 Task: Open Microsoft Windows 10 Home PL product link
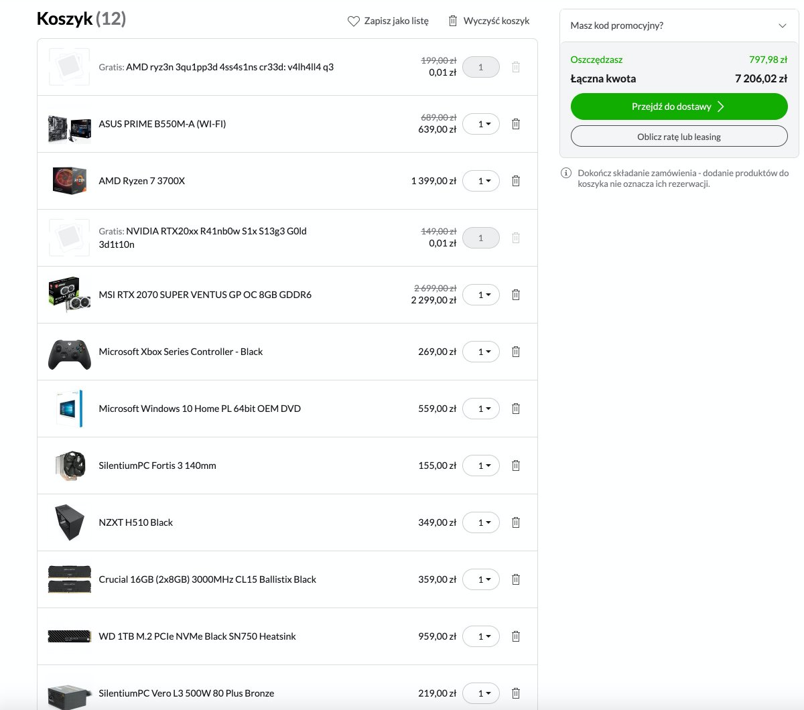[x=200, y=409]
